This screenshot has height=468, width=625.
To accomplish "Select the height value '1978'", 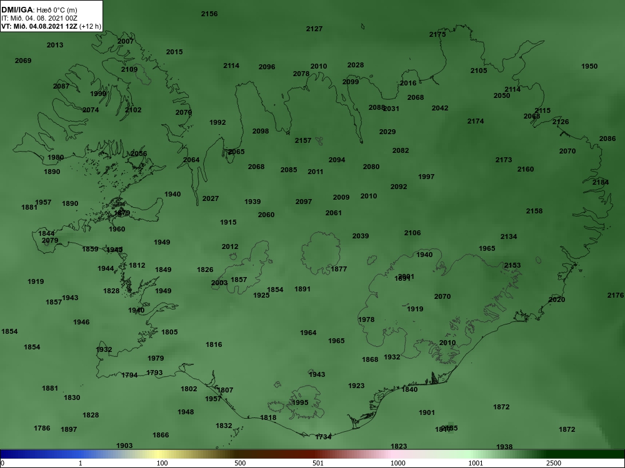I will click(x=366, y=319).
